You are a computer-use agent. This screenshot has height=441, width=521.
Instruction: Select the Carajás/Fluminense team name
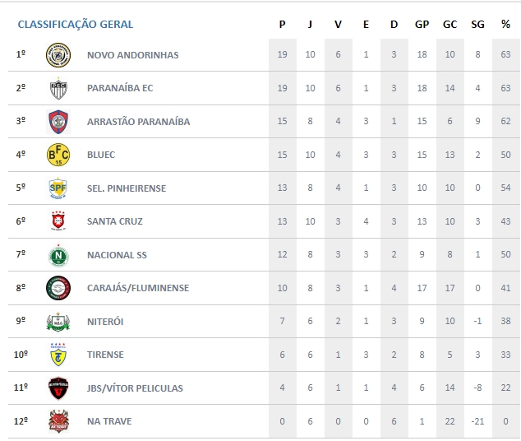pos(138,288)
